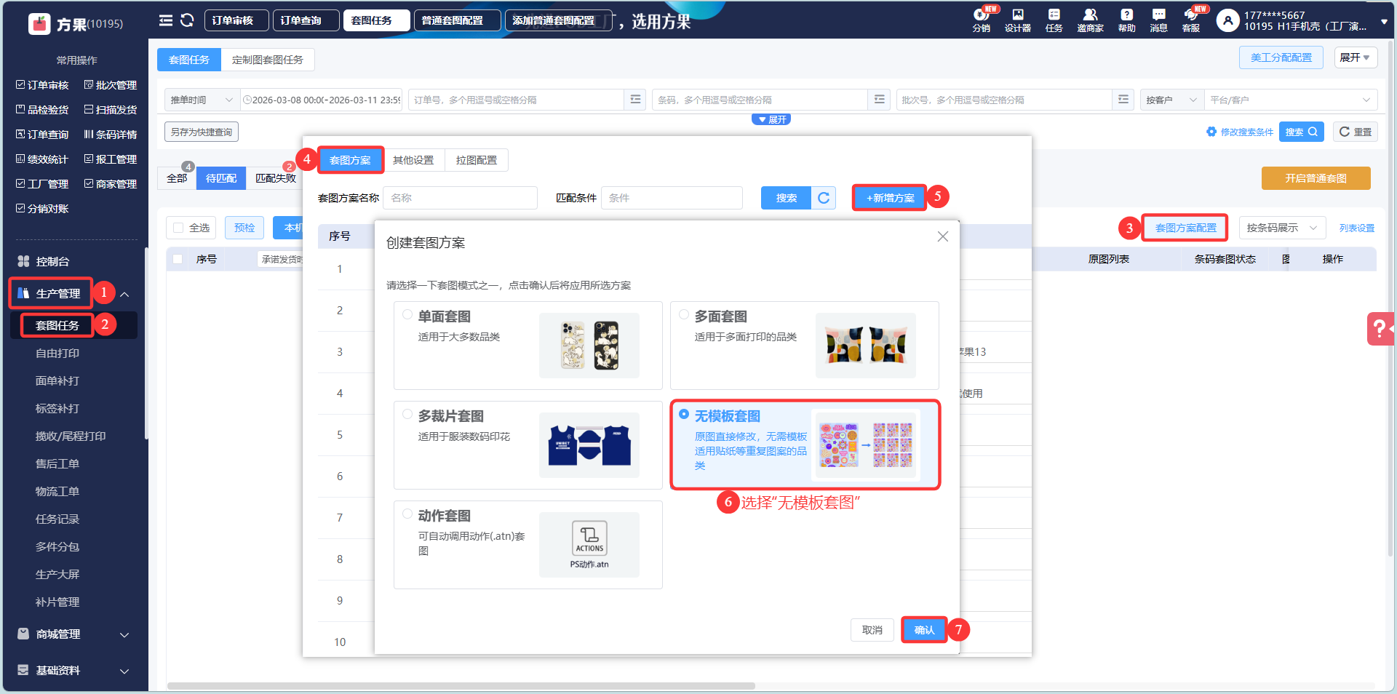
Task: Click the list icon beside the 订单号 field
Action: 636,100
